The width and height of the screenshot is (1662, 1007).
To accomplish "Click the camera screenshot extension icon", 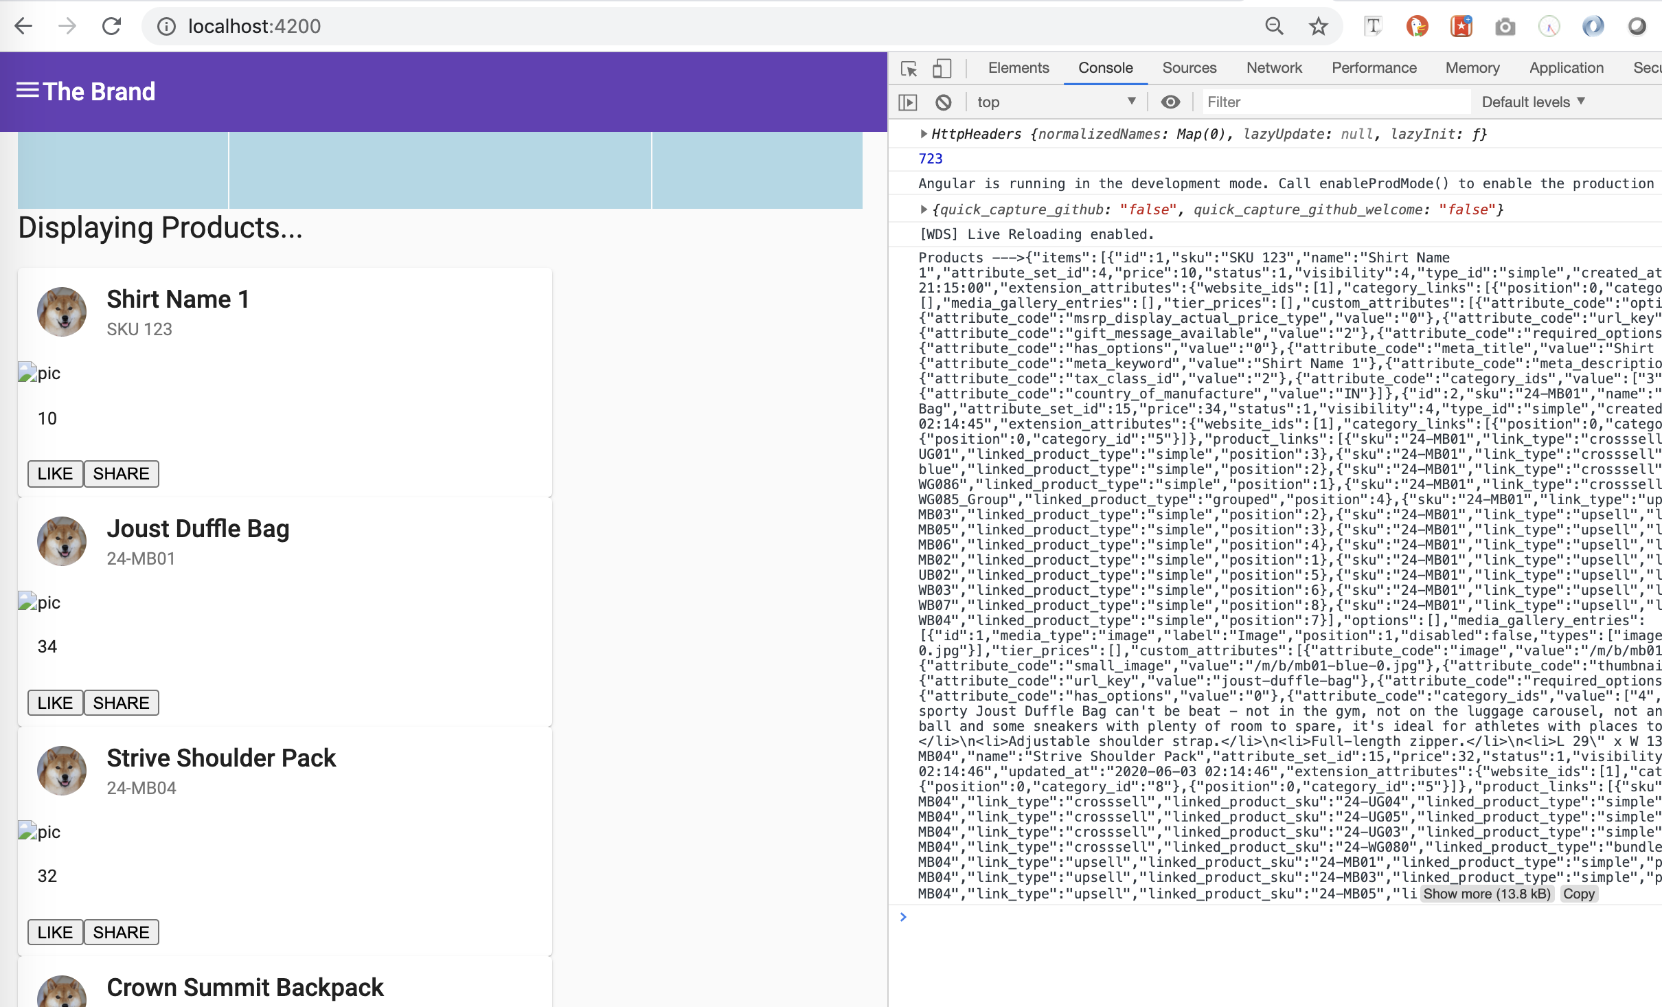I will [1505, 27].
